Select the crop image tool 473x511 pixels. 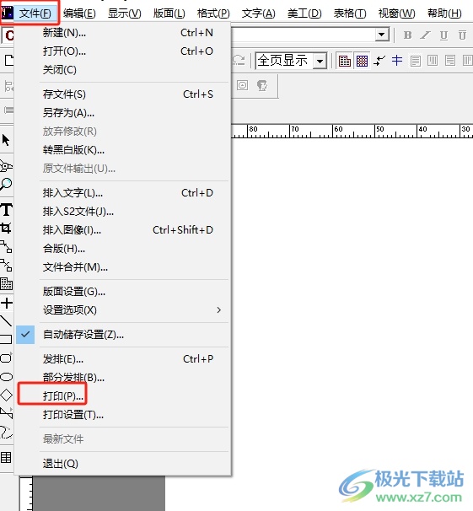click(x=6, y=228)
